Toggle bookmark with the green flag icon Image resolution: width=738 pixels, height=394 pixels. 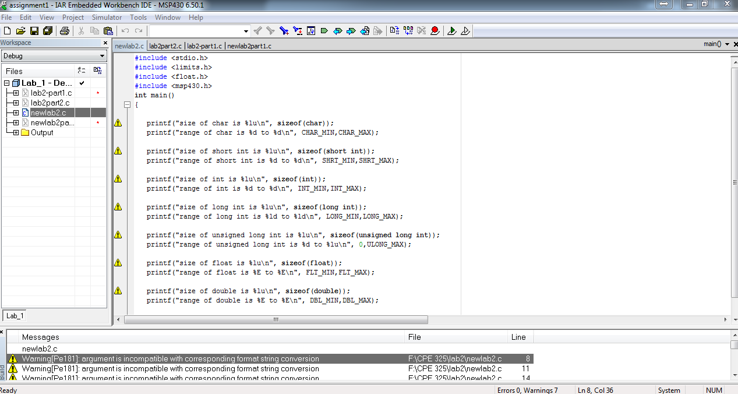[x=324, y=31]
